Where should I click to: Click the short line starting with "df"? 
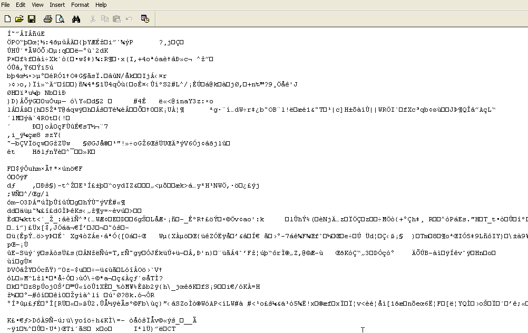coord(133,185)
